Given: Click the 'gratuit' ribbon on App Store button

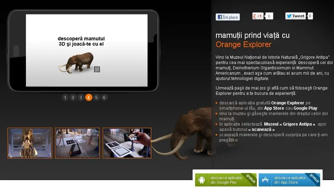Looking at the screenshot, I should (x=314, y=178).
